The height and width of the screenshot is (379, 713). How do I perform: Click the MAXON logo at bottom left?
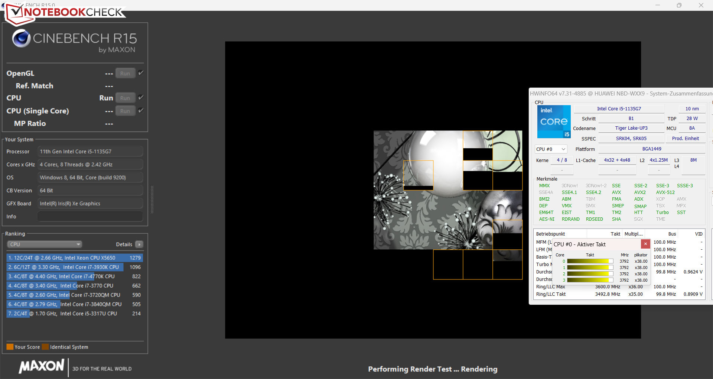(42, 366)
